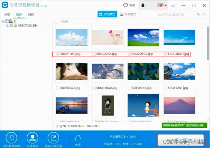This screenshot has height=148, width=210.
Task: Click the file list vertical scrollbar thumb
Action: [x=208, y=43]
